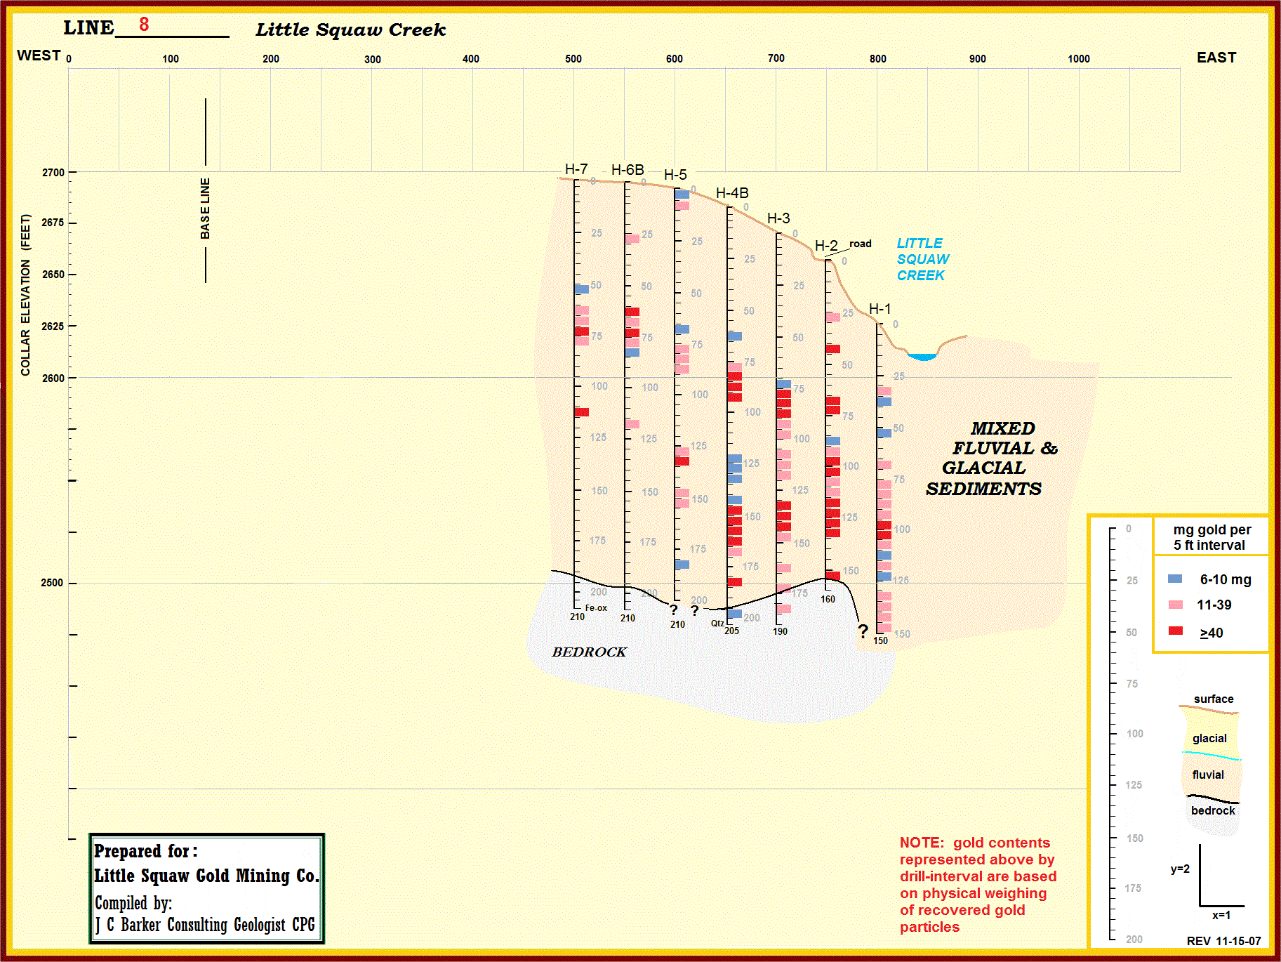Viewport: 1281px width, 962px height.
Task: Click the 'Prepared for:' text
Action: pyautogui.click(x=146, y=851)
